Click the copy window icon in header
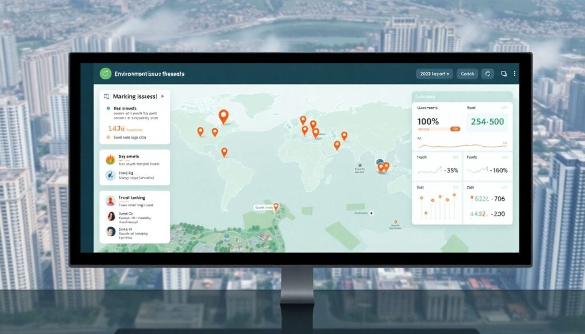This screenshot has height=334, width=585. [x=504, y=74]
